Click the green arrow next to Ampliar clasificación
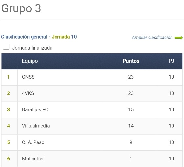 point(179,38)
